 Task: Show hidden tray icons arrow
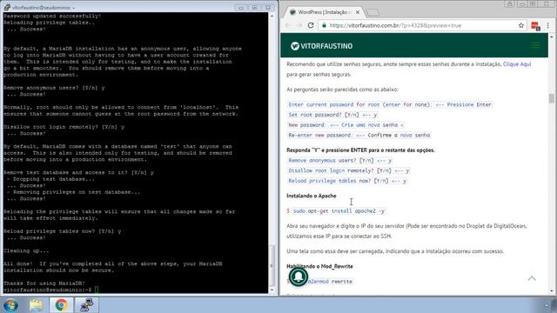(547, 305)
